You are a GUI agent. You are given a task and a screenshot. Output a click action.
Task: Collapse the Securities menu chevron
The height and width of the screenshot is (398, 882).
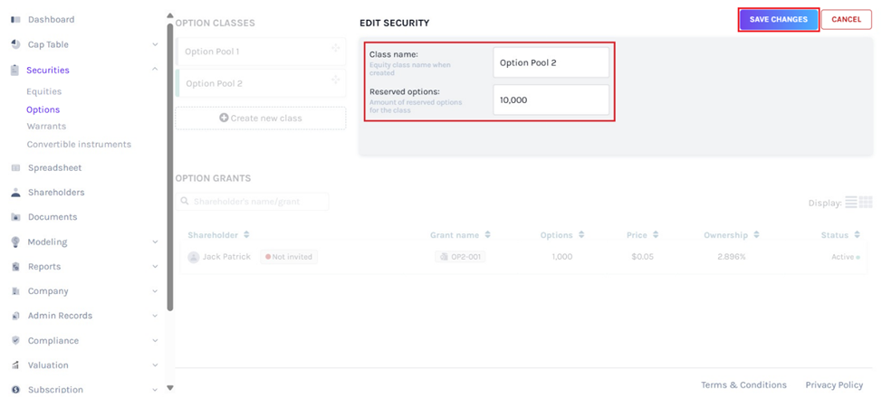(155, 70)
